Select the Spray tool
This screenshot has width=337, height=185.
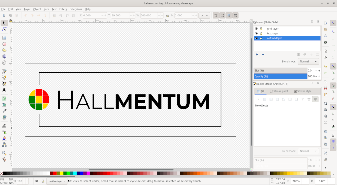click(x=4, y=132)
